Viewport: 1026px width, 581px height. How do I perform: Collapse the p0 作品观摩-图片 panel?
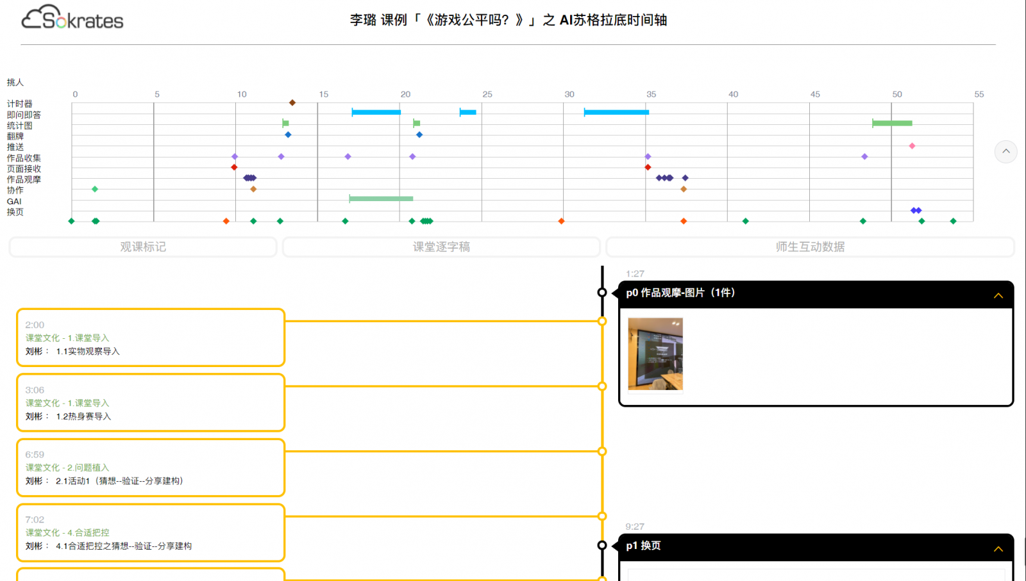pyautogui.click(x=998, y=295)
